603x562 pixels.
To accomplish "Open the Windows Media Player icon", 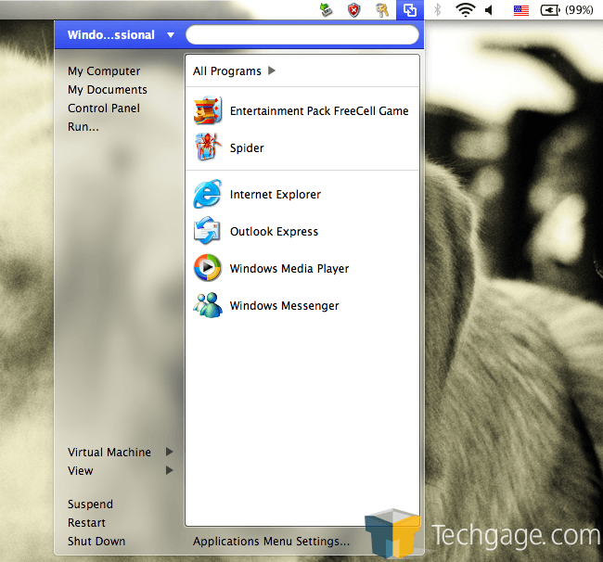I will 208,267.
